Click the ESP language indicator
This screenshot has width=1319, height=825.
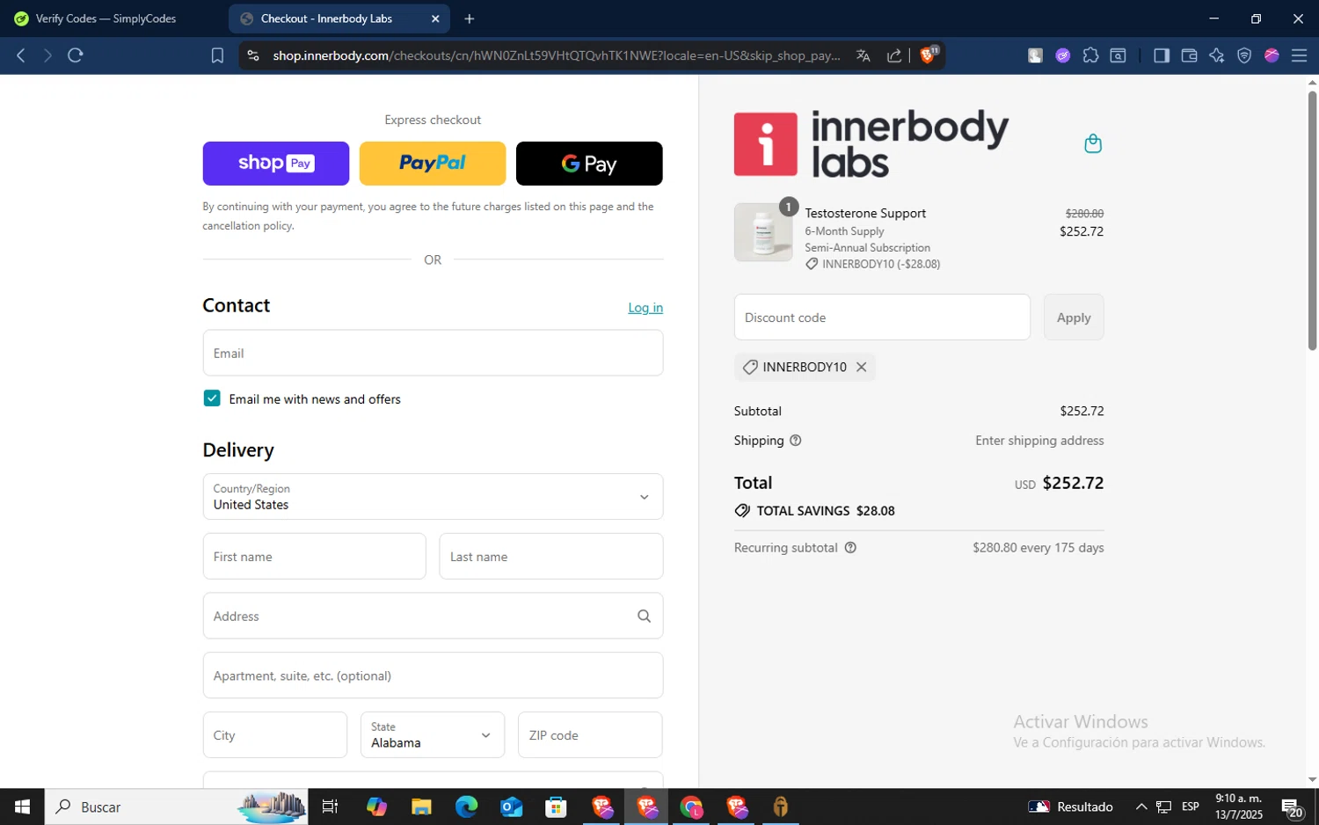tap(1191, 807)
